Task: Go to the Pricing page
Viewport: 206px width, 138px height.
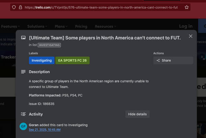Action: pyautogui.click(x=81, y=26)
